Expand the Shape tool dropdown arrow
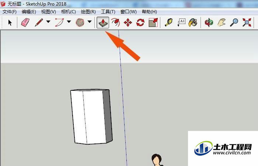This screenshot has height=166, width=258. click(x=90, y=21)
